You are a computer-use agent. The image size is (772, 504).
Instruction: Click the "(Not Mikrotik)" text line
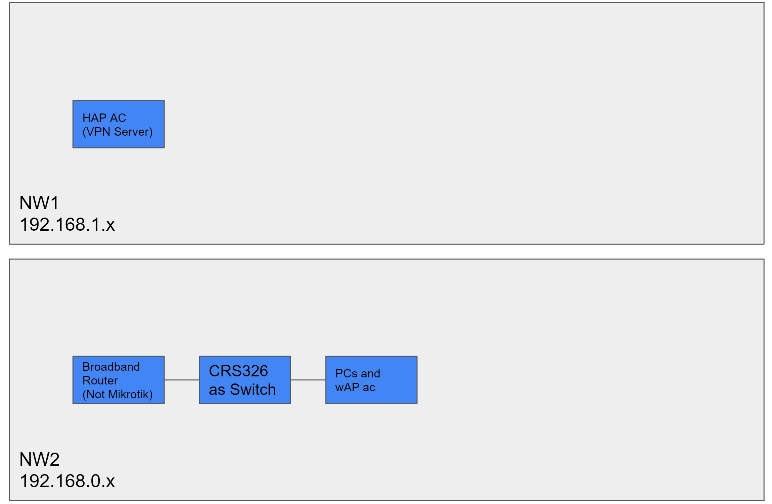118,394
